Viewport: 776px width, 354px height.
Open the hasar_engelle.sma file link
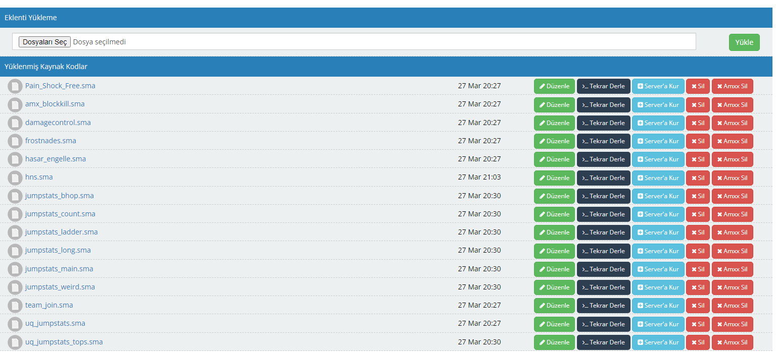pos(56,159)
